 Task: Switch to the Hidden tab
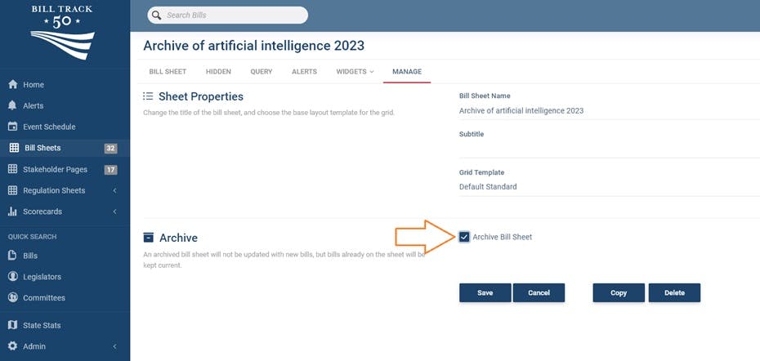click(218, 72)
